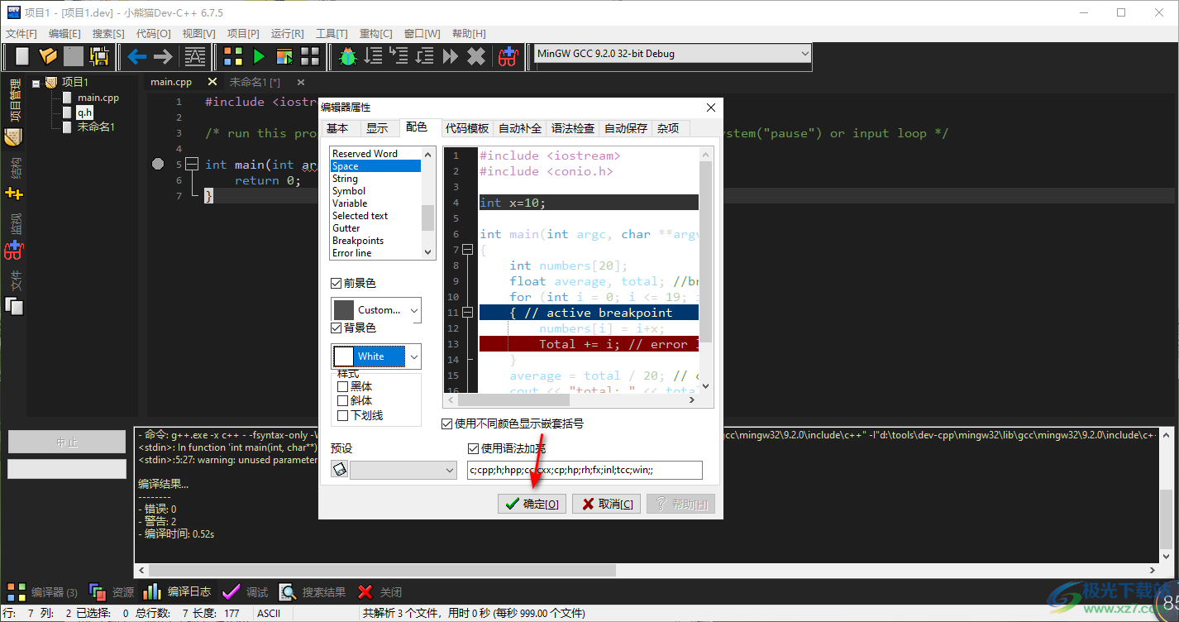Open the 文件[F] menu
This screenshot has height=622, width=1179.
[21, 33]
